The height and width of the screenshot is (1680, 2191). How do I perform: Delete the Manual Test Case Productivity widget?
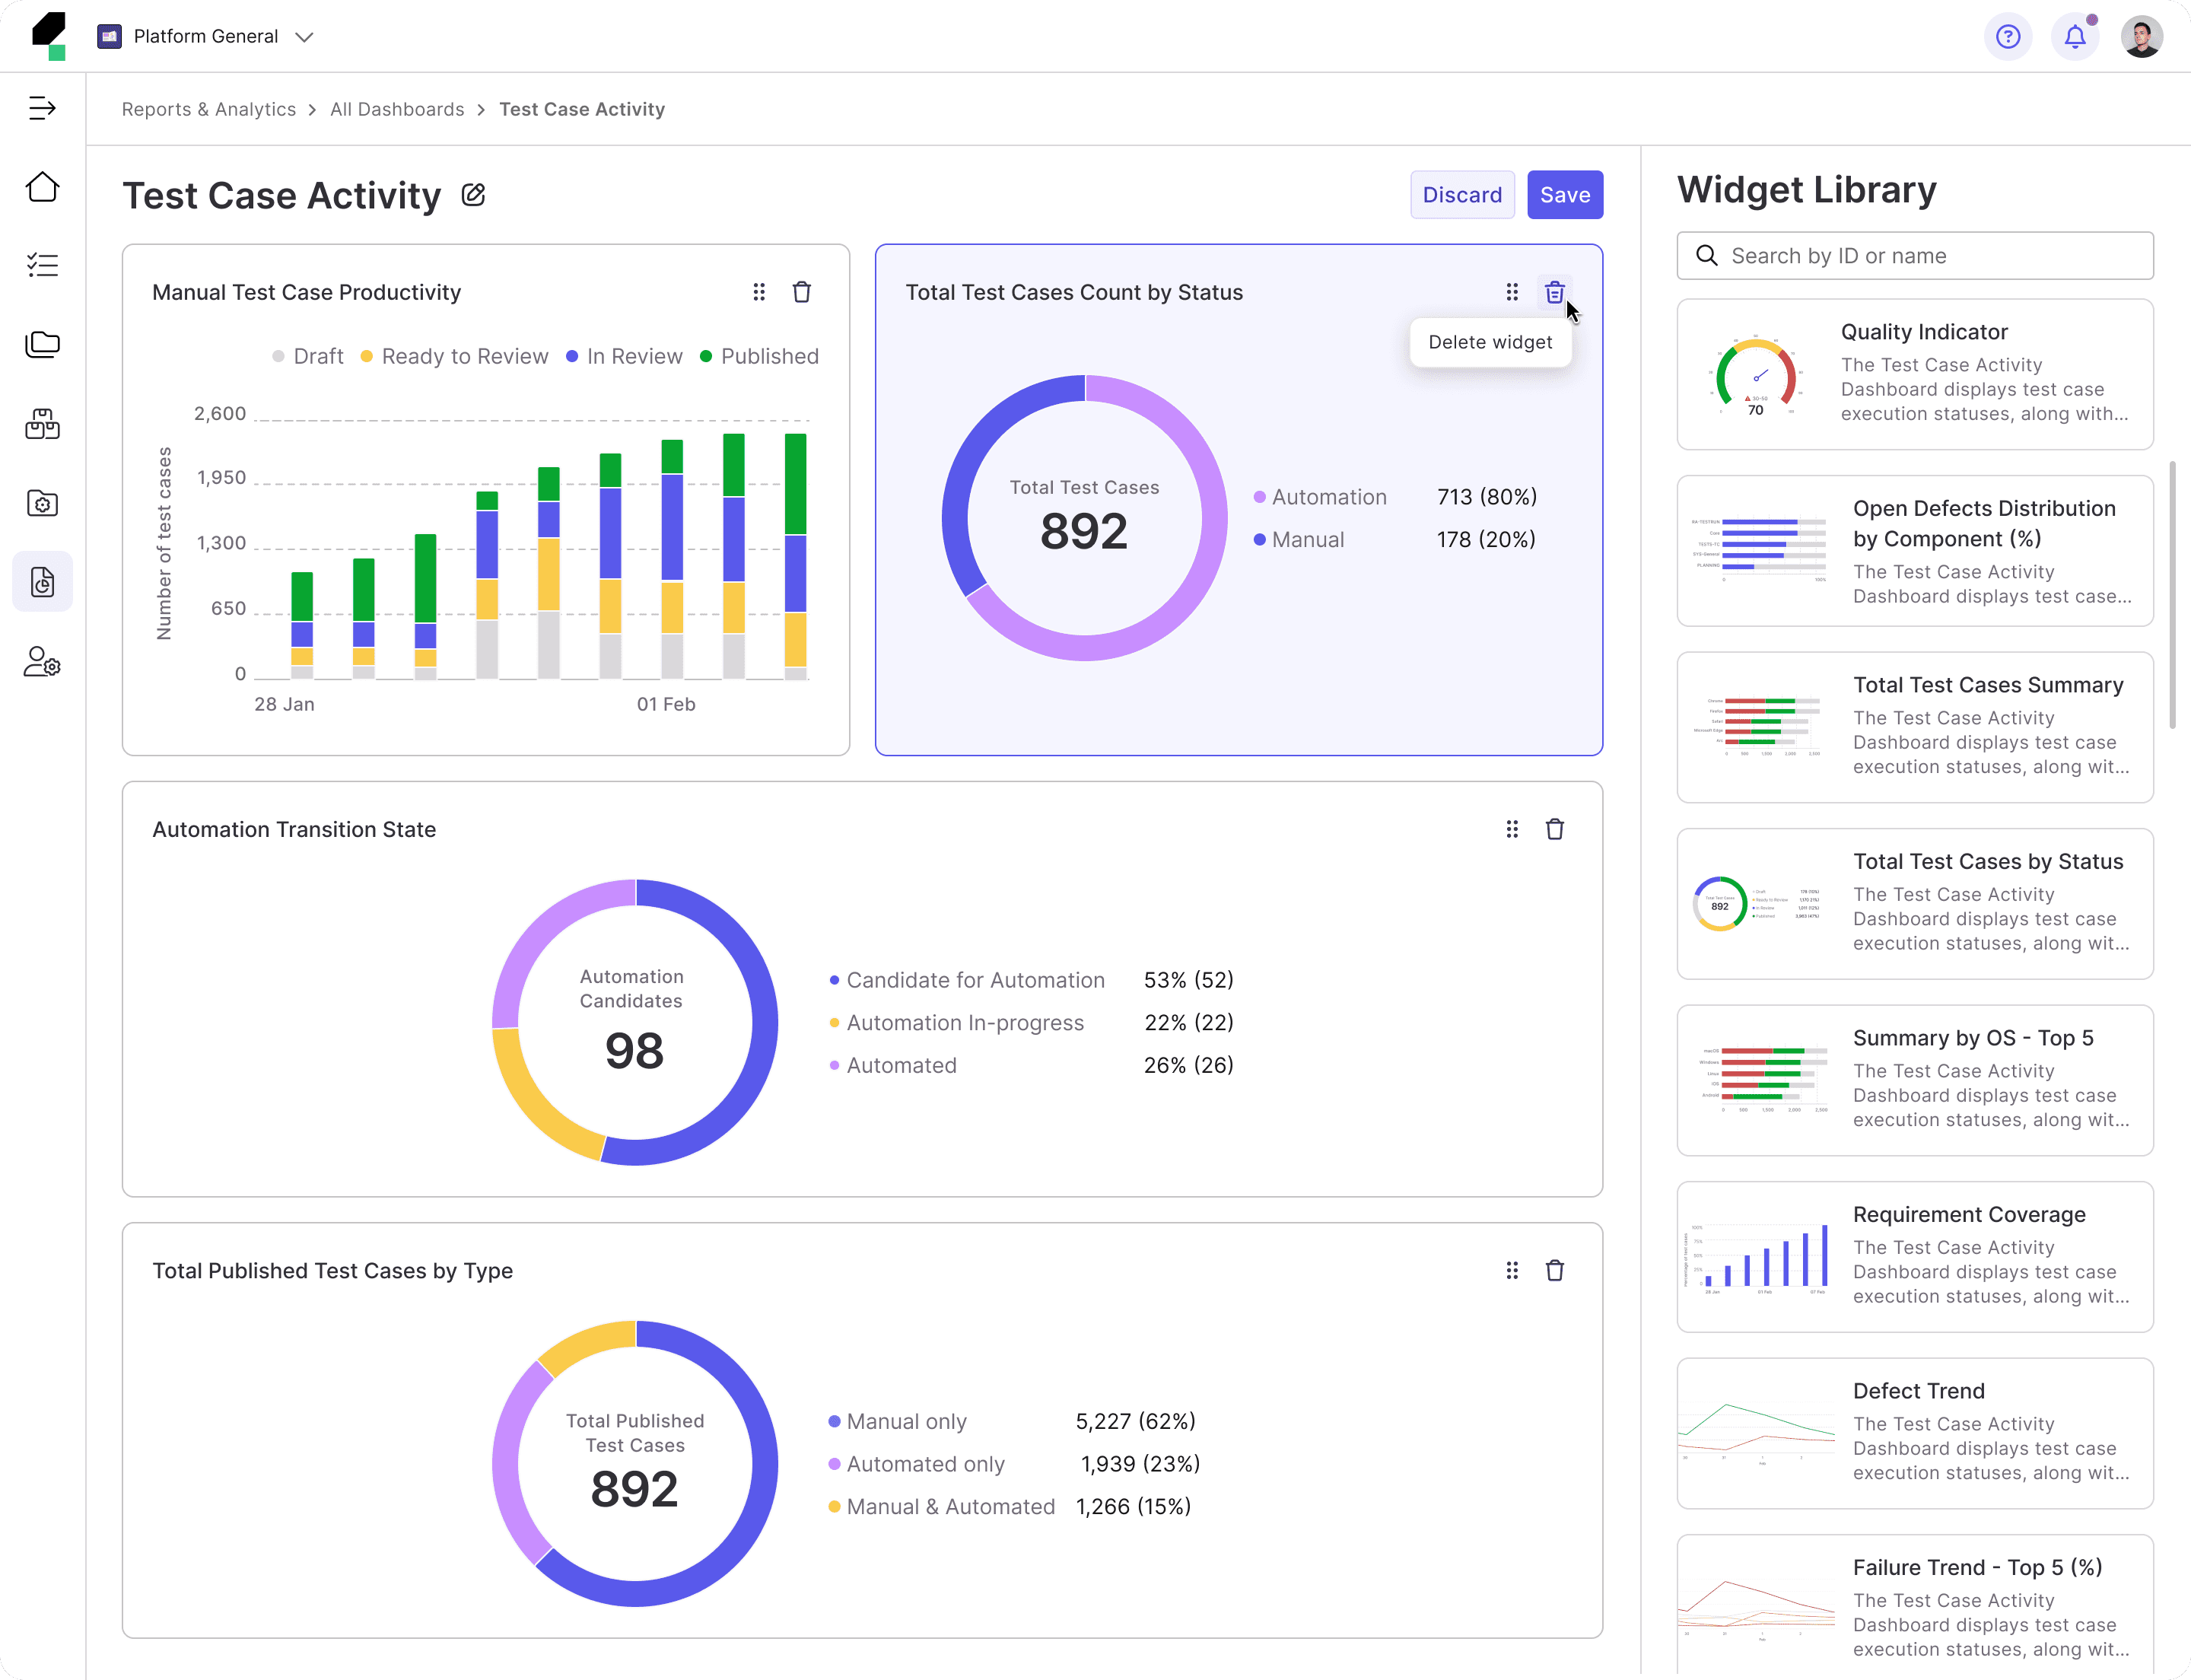[x=801, y=292]
